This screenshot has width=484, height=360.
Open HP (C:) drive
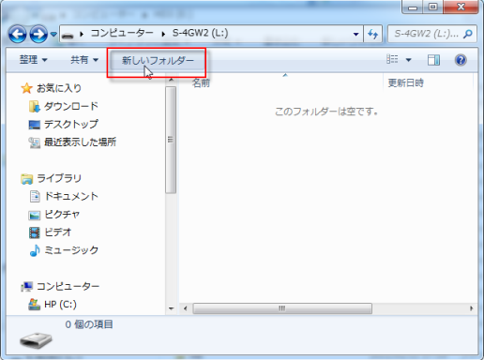pos(60,305)
